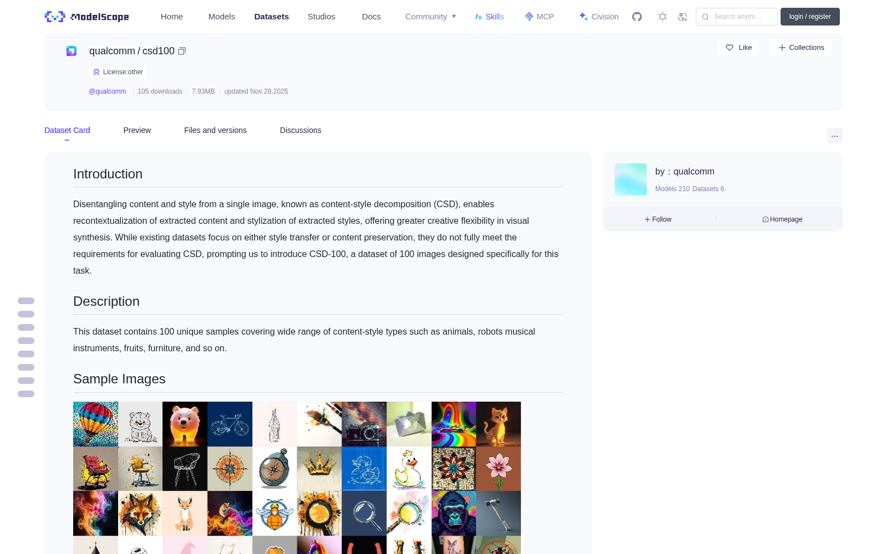Open @qualcomm profile link
The width and height of the screenshot is (887, 554).
click(108, 91)
